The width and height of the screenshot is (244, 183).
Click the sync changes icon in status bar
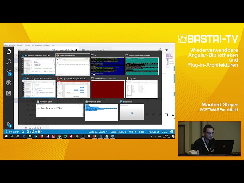point(23,132)
